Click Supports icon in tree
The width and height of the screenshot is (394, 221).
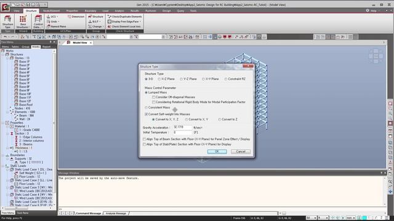(12, 159)
